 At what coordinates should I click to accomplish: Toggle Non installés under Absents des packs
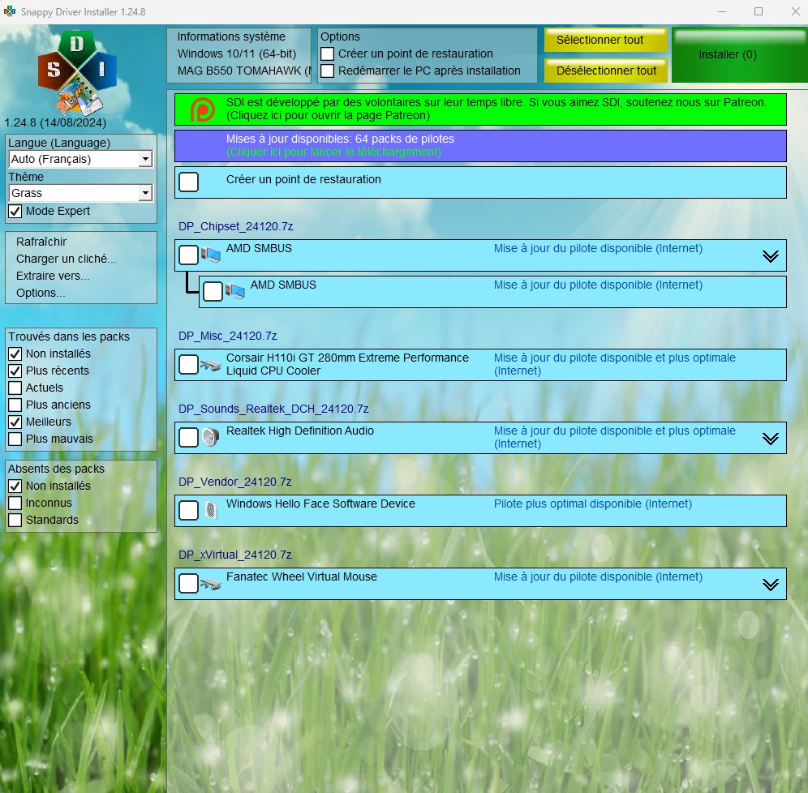(15, 487)
